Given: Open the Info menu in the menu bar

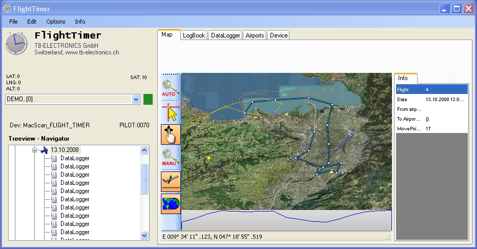Looking at the screenshot, I should coord(80,22).
